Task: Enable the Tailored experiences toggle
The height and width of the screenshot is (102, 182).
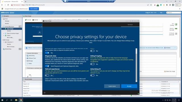Action: tap(47, 75)
